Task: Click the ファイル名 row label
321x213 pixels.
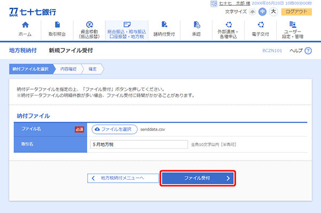Action: pos(31,129)
